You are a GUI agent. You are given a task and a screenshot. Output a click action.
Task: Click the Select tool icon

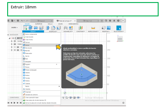click(x=119, y=28)
